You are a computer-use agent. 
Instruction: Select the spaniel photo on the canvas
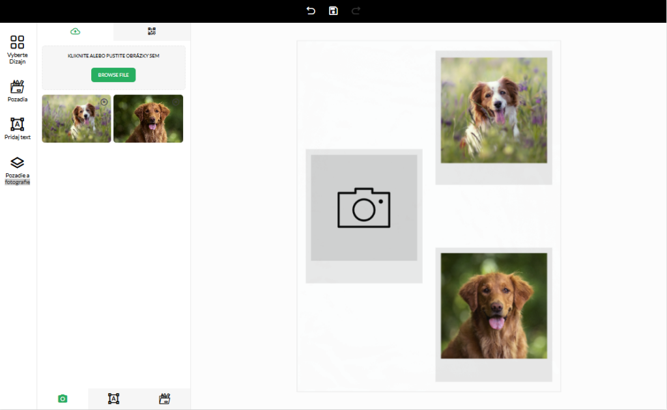pos(494,110)
